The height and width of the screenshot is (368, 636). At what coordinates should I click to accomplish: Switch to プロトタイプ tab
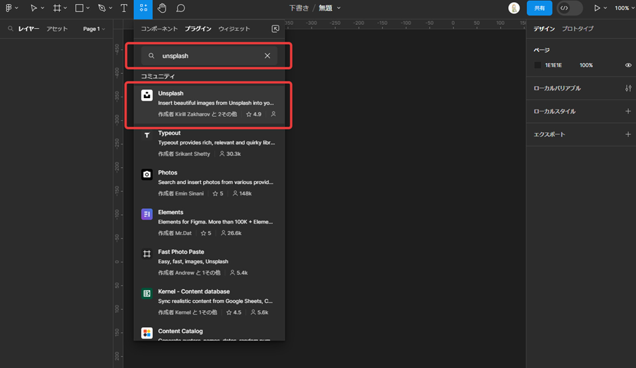click(577, 29)
